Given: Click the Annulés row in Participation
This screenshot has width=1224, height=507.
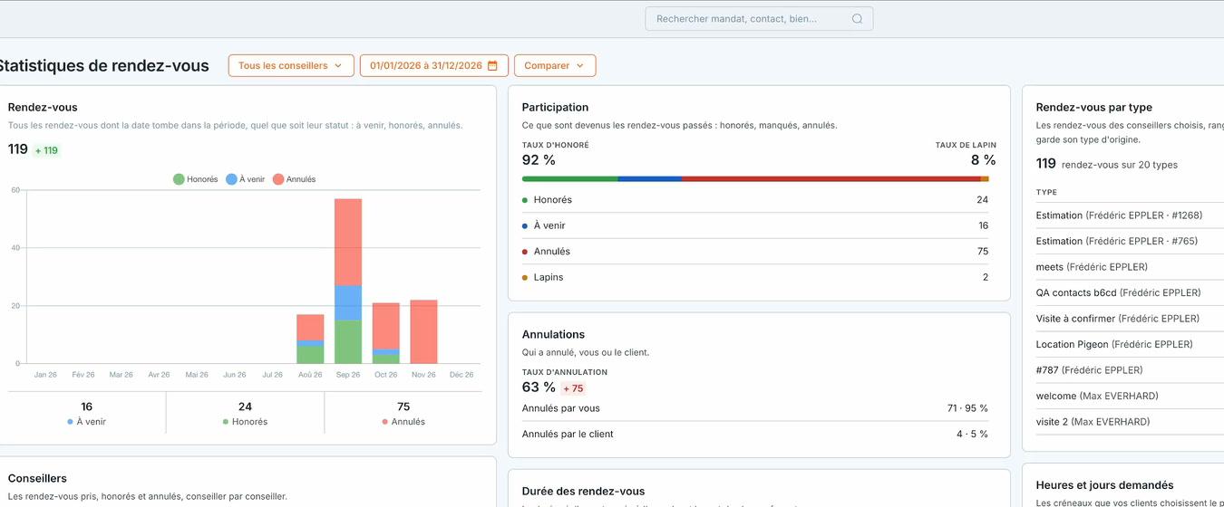Looking at the screenshot, I should coord(755,252).
